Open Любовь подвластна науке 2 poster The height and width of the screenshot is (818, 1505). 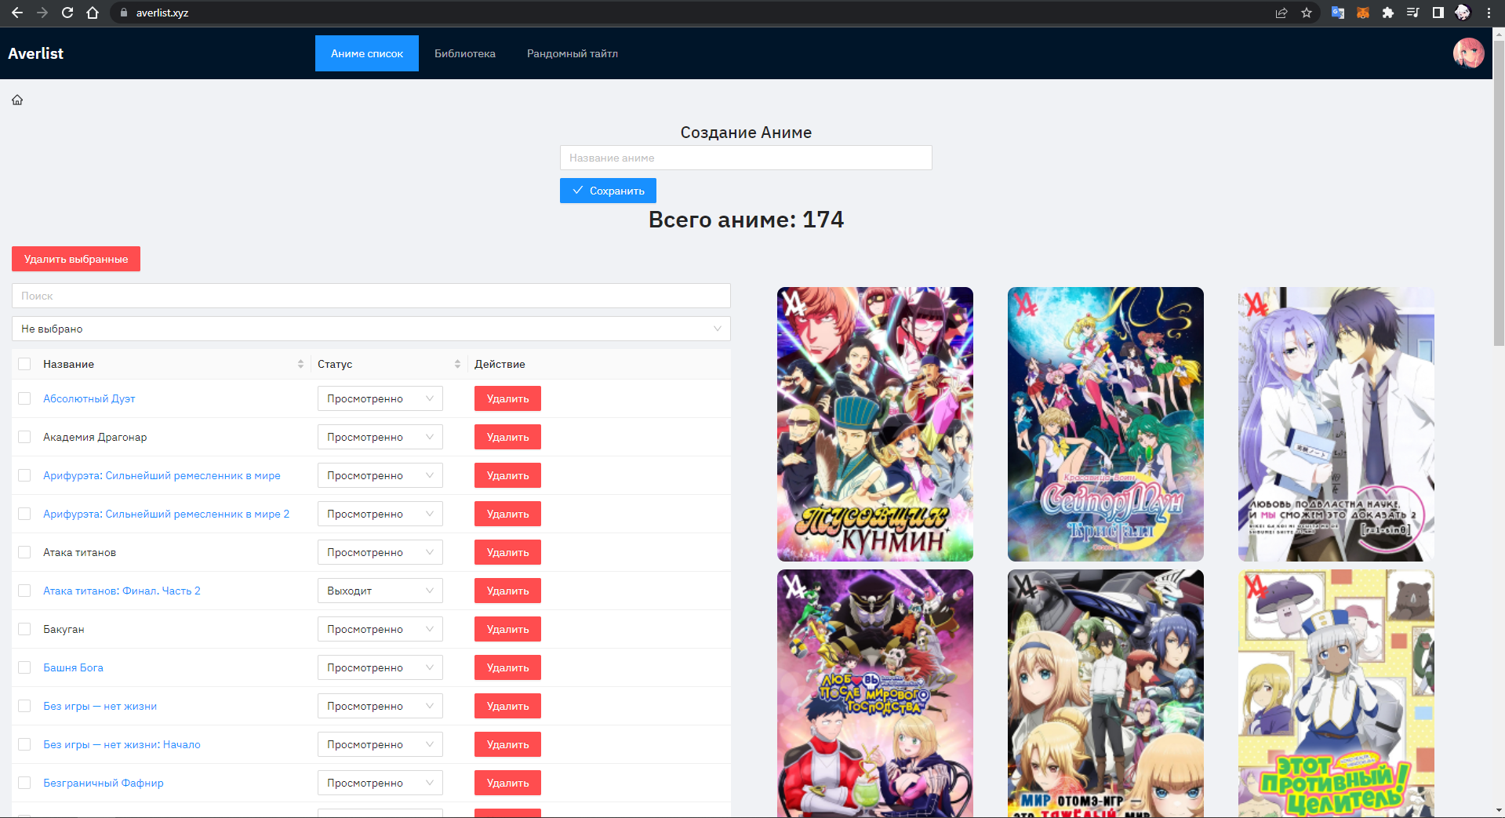tap(1336, 424)
